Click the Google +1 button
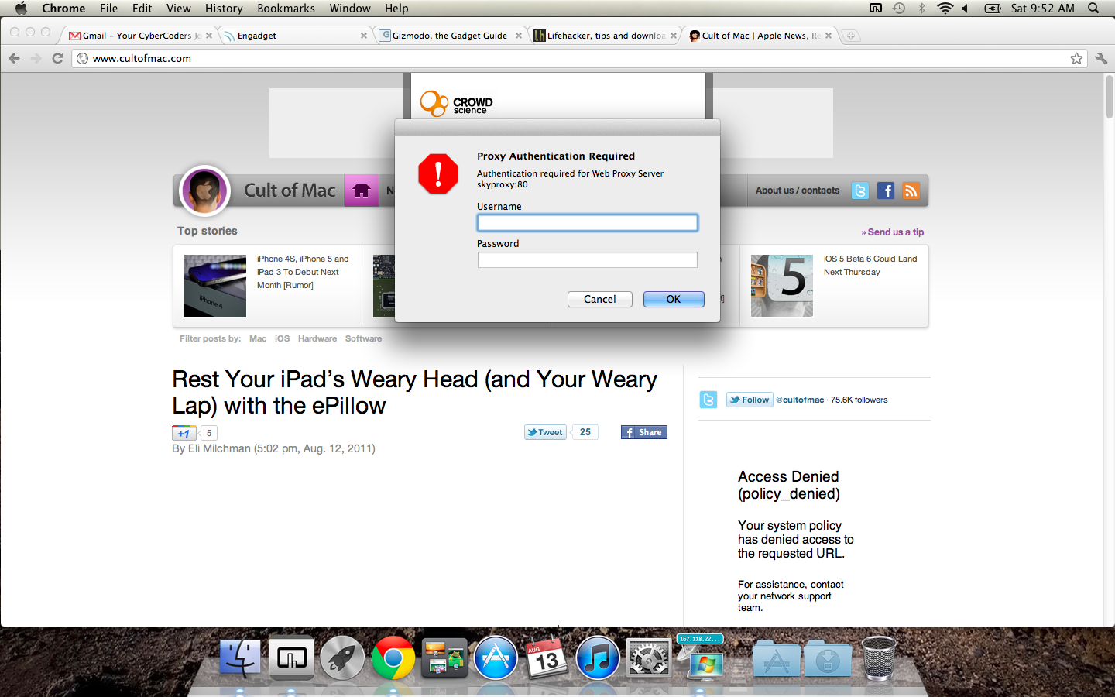Image resolution: width=1115 pixels, height=697 pixels. (184, 433)
